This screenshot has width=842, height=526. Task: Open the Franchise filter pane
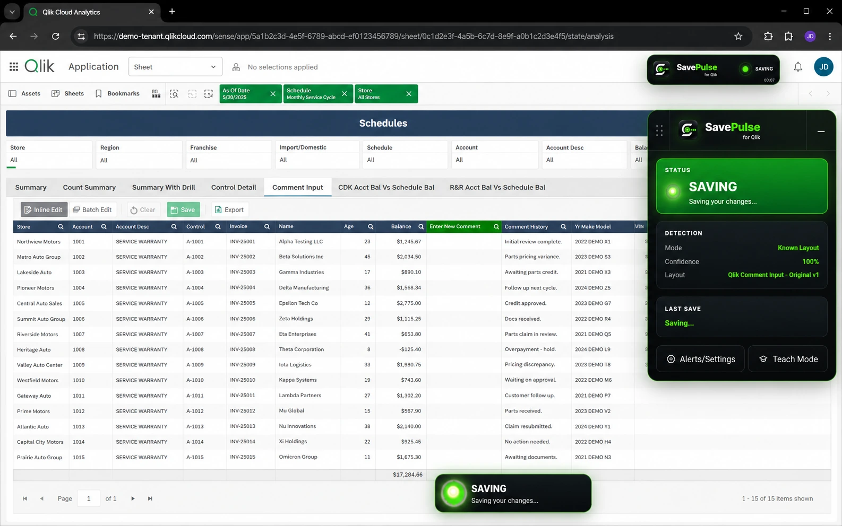coord(229,154)
